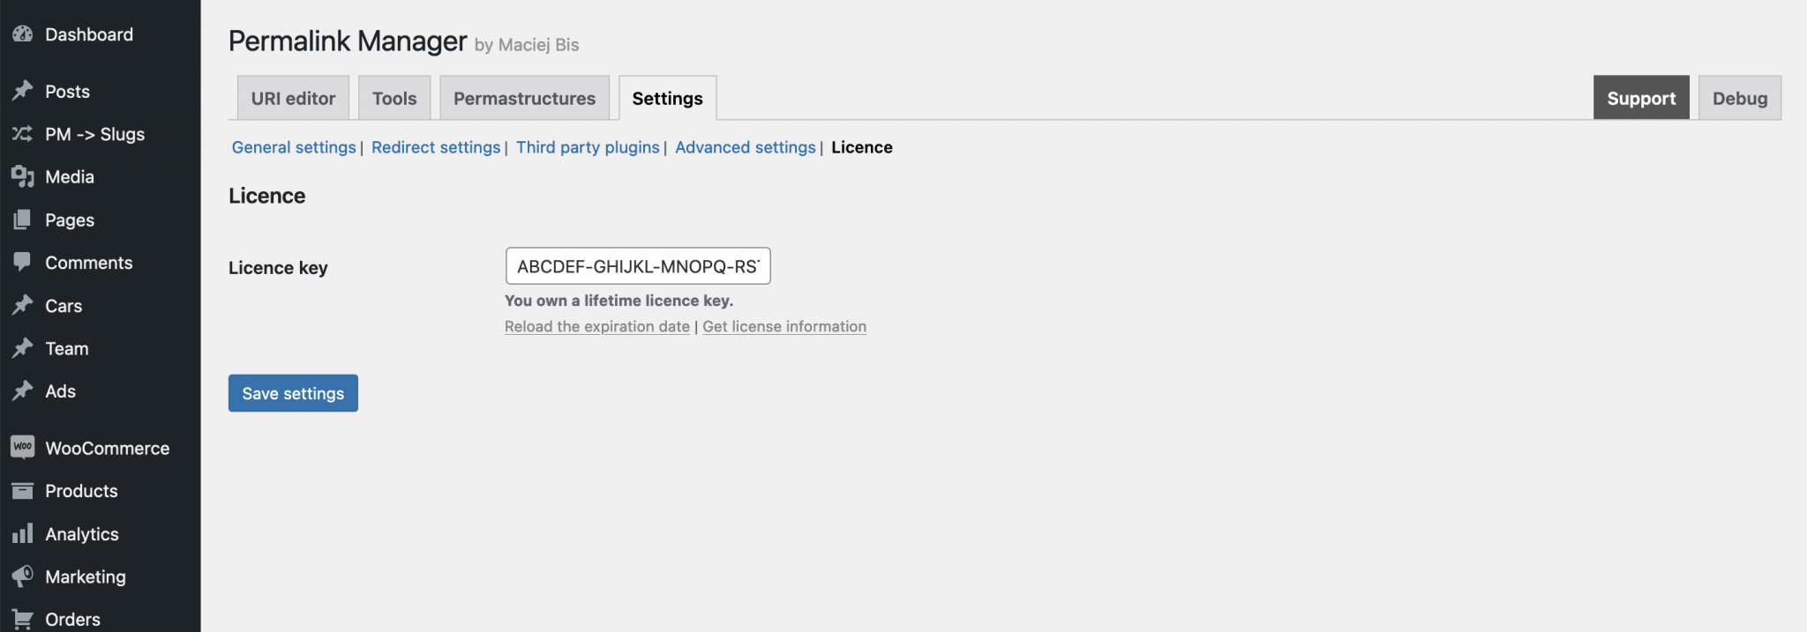The image size is (1807, 632).
Task: Click the Media library icon
Action: [x=23, y=176]
